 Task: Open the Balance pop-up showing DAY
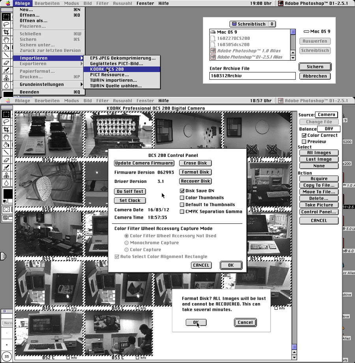329,129
